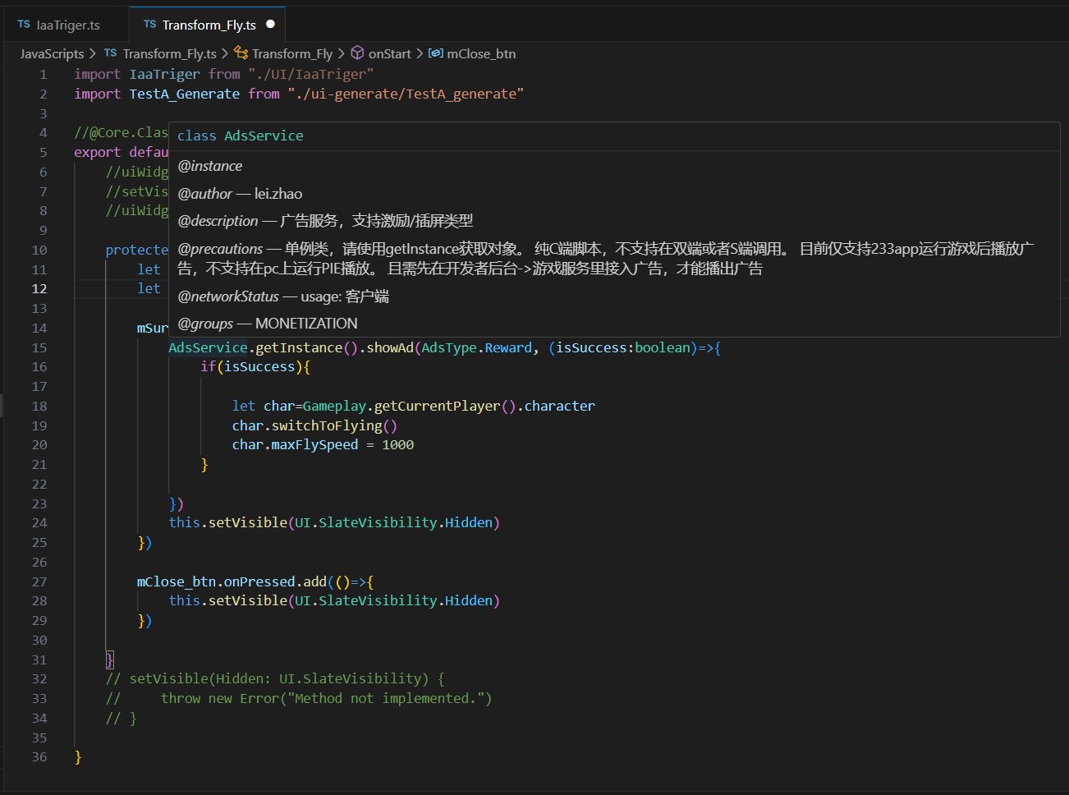Image resolution: width=1069 pixels, height=795 pixels.
Task: Click IaaTriger identifier on line 1
Action: (x=164, y=74)
